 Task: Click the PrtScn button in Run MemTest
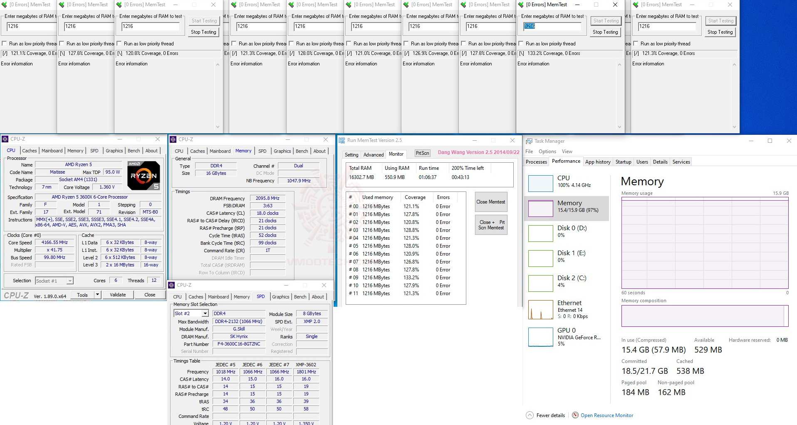pyautogui.click(x=422, y=153)
